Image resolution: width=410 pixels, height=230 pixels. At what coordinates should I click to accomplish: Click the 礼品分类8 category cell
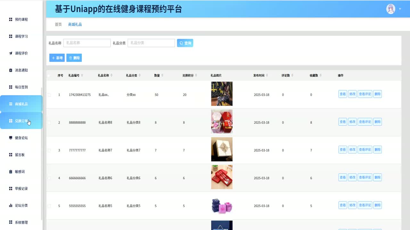[133, 123]
